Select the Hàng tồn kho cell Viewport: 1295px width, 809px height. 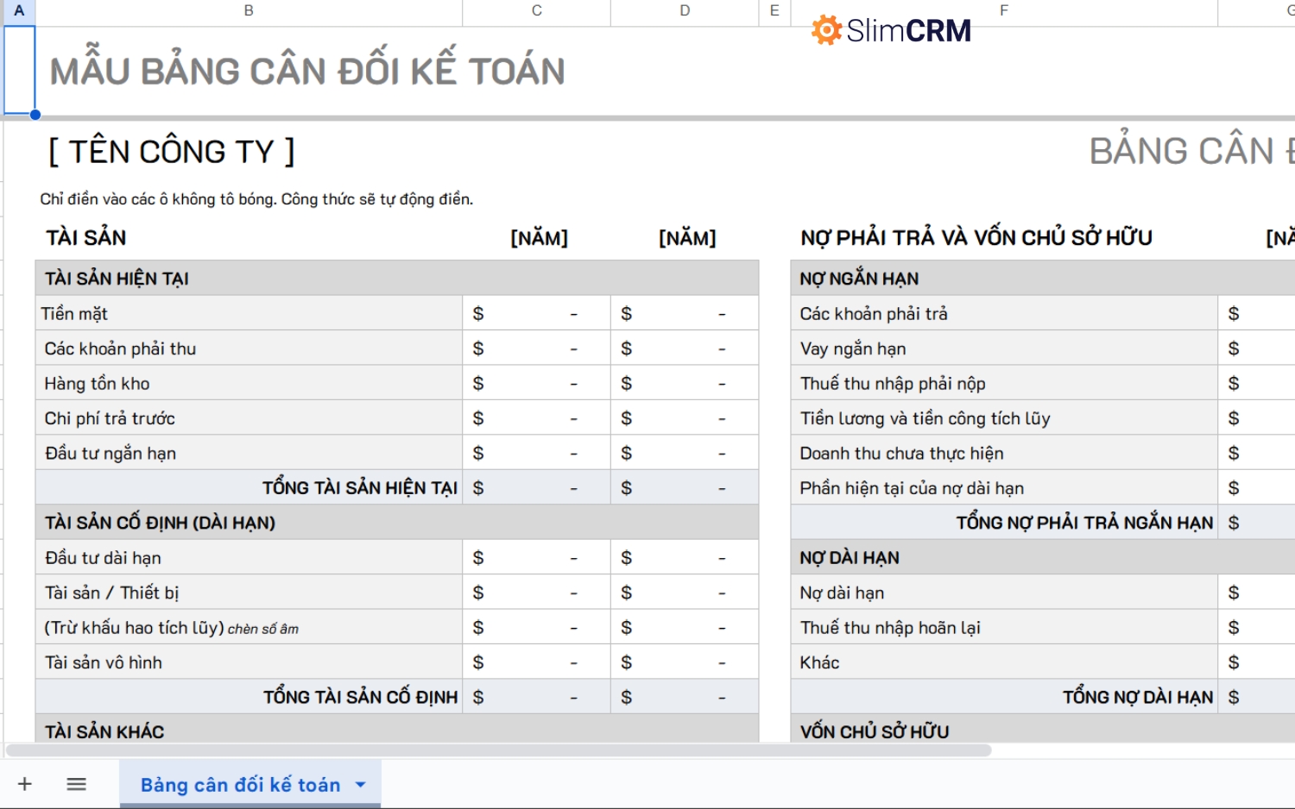click(x=249, y=384)
